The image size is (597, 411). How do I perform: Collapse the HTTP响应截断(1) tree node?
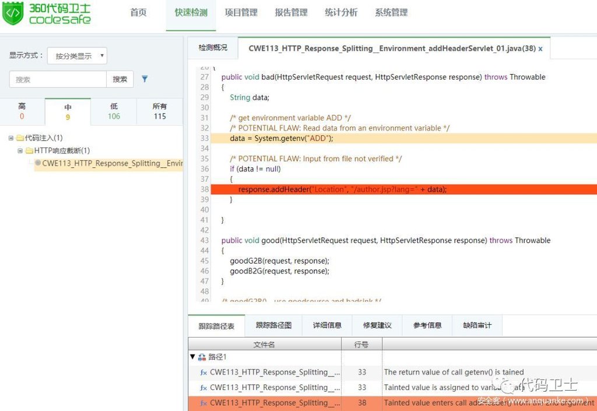pyautogui.click(x=20, y=151)
